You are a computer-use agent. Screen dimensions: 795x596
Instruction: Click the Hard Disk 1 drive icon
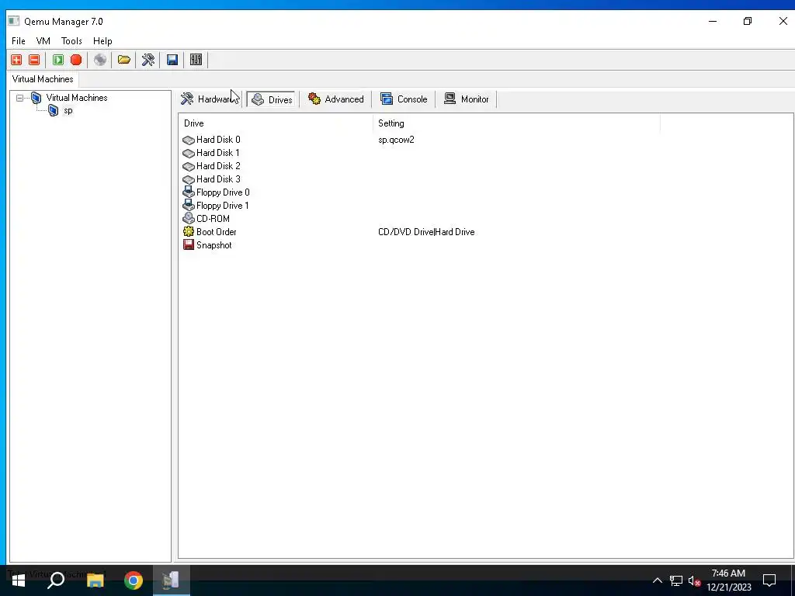(189, 153)
